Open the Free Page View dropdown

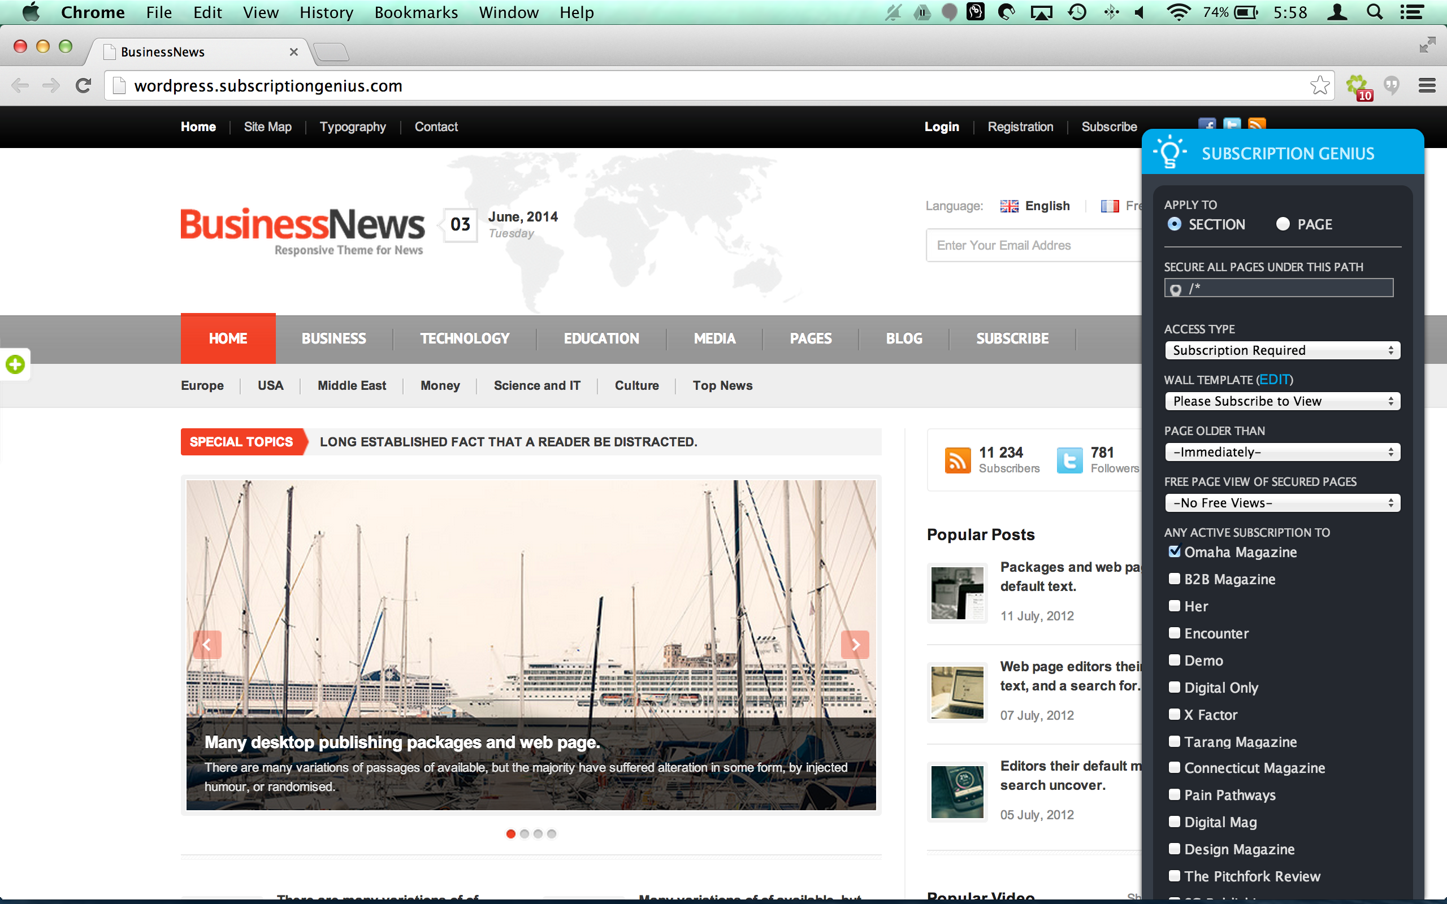point(1283,503)
